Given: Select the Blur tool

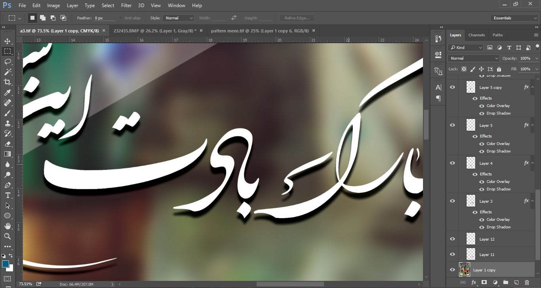Looking at the screenshot, I should pyautogui.click(x=7, y=164).
